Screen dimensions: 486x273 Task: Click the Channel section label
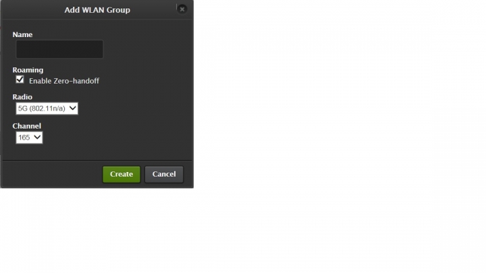(x=26, y=126)
